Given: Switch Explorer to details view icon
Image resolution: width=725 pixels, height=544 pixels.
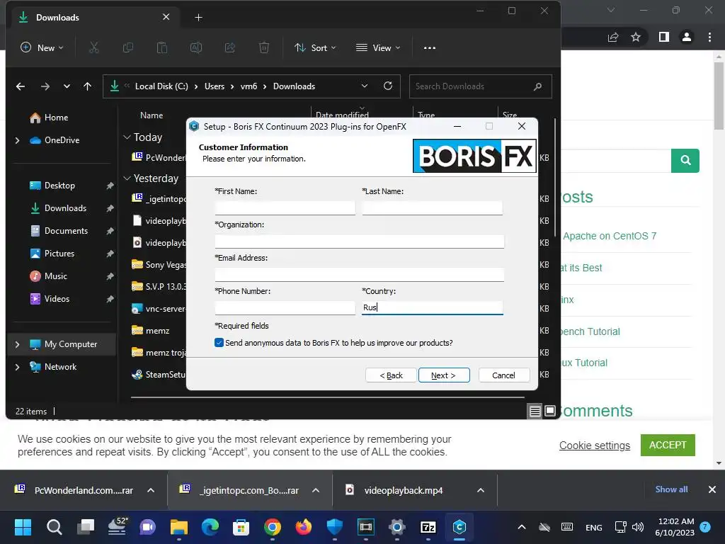Looking at the screenshot, I should click(535, 411).
